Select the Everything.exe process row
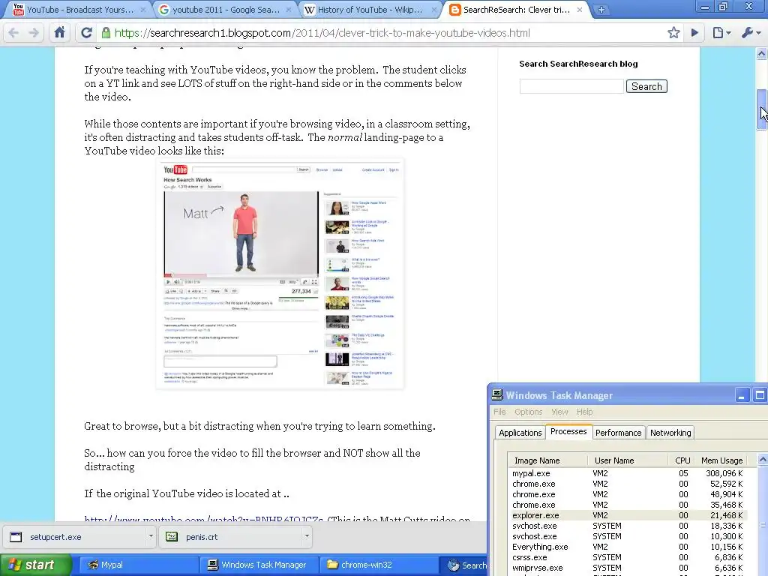 [x=628, y=547]
